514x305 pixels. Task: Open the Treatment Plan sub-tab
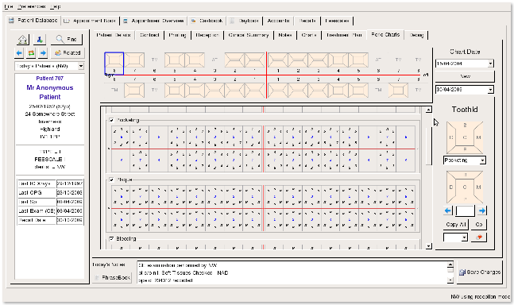[x=344, y=35]
